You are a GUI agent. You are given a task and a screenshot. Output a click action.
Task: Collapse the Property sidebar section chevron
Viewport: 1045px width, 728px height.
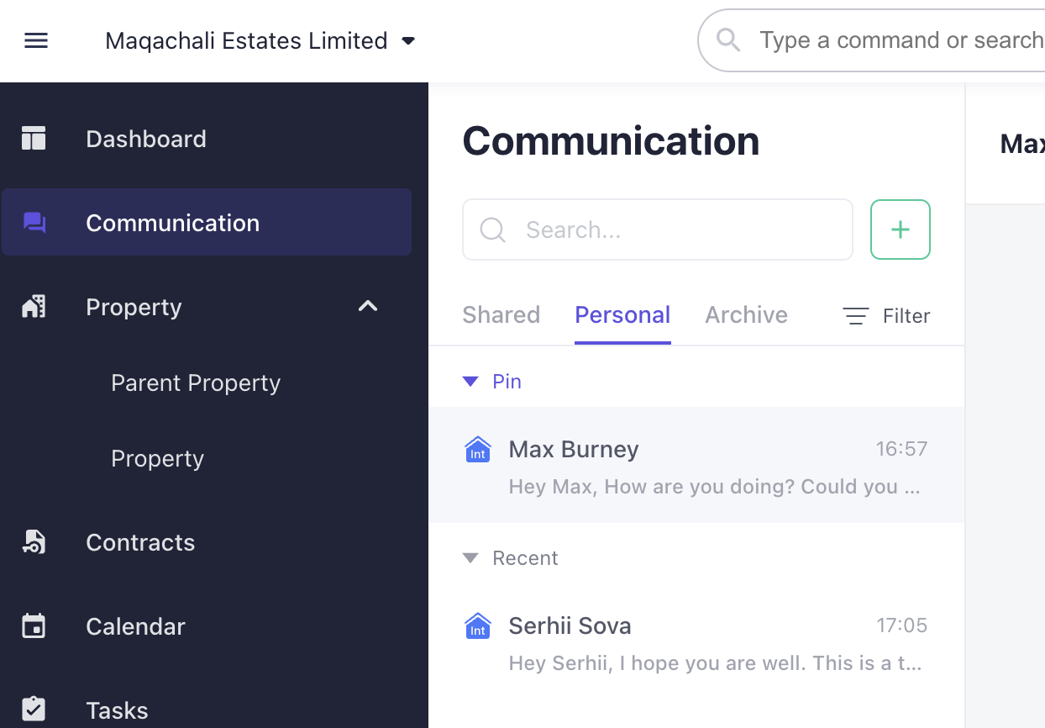368,306
